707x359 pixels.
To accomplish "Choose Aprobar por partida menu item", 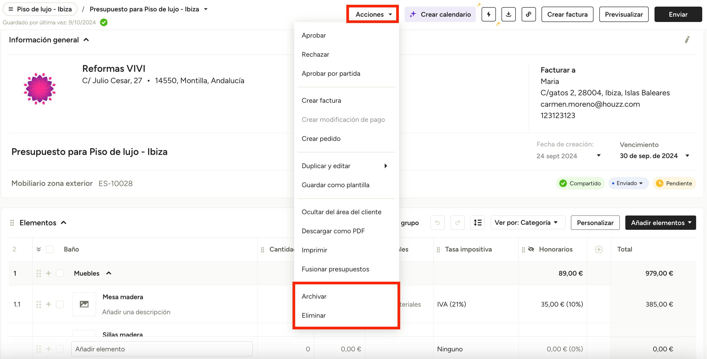I will pyautogui.click(x=346, y=74).
